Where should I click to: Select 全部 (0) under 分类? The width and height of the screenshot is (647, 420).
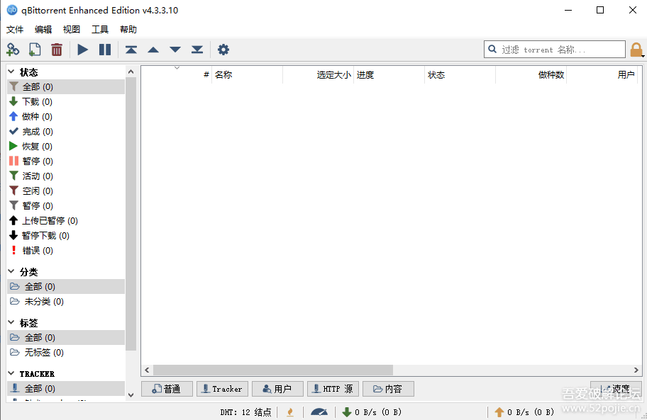pos(66,287)
